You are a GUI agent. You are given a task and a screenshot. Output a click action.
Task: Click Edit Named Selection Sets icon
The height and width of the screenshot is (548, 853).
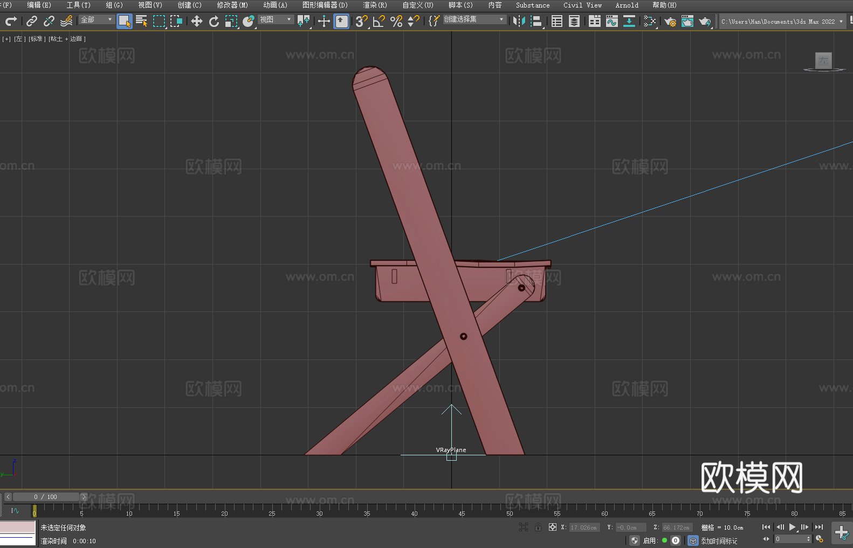tap(434, 21)
